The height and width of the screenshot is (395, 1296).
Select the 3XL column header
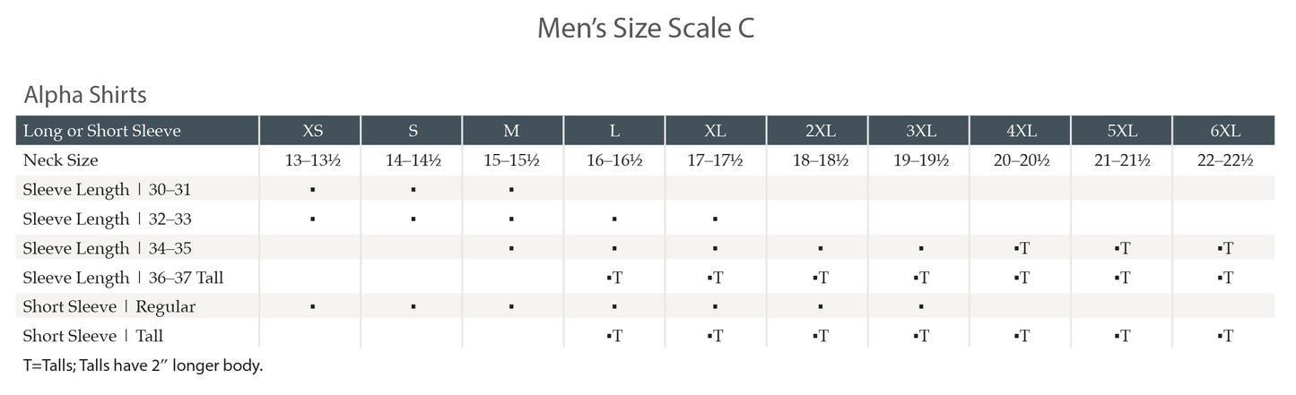point(921,131)
